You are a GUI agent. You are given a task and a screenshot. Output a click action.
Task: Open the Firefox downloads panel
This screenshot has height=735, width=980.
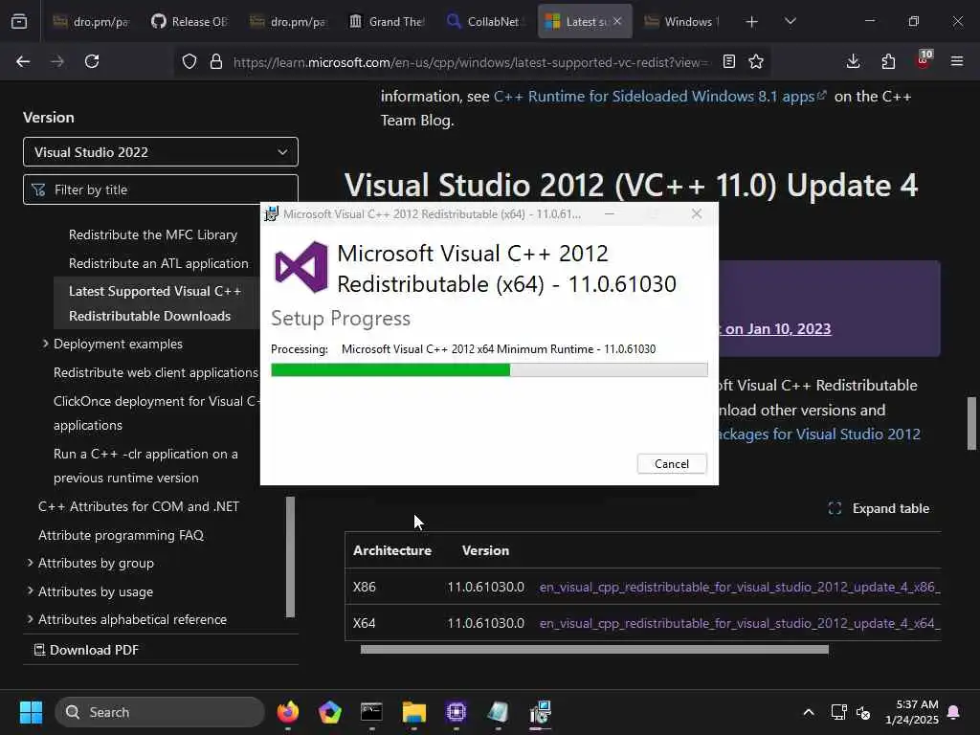click(x=853, y=61)
